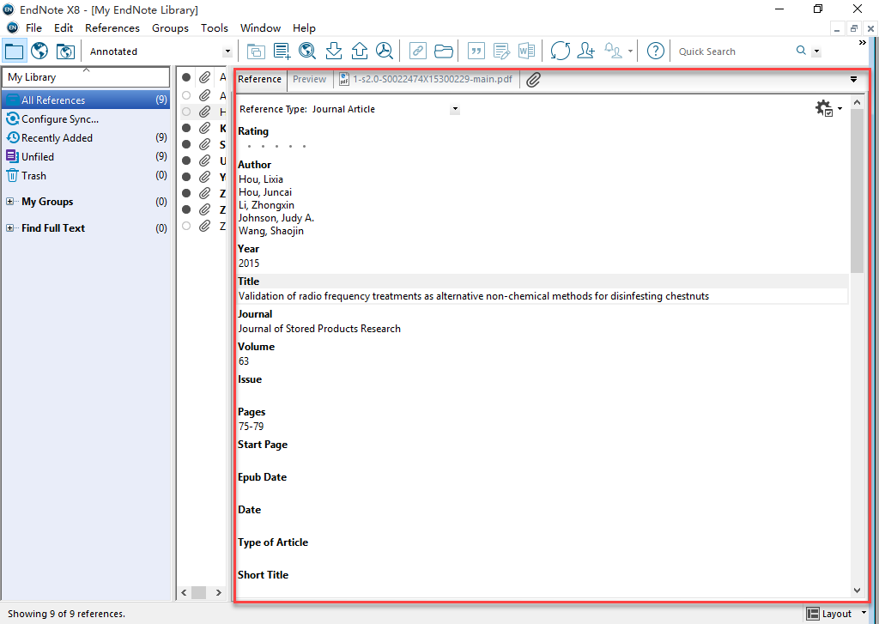Mark the selected reference as unread
The height and width of the screenshot is (624, 879).
click(186, 112)
